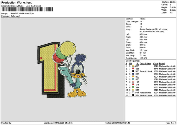Select the 'Colorway 1' value

(15, 16)
